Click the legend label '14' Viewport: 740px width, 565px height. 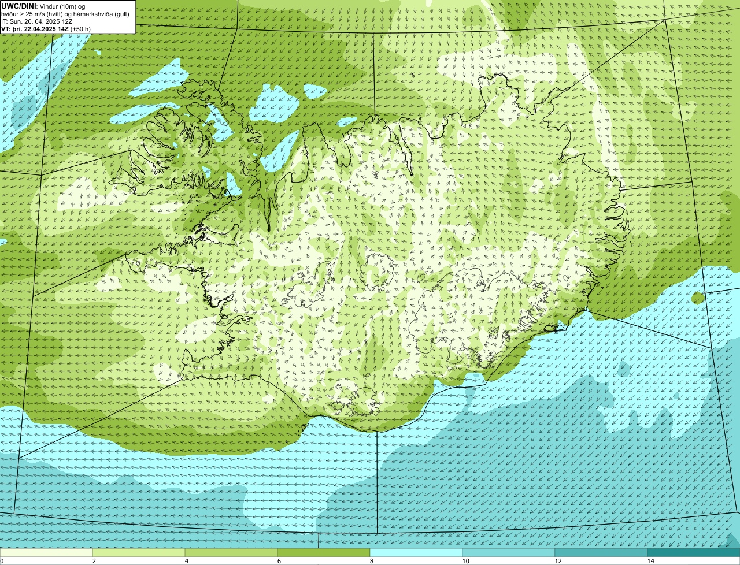click(x=650, y=561)
